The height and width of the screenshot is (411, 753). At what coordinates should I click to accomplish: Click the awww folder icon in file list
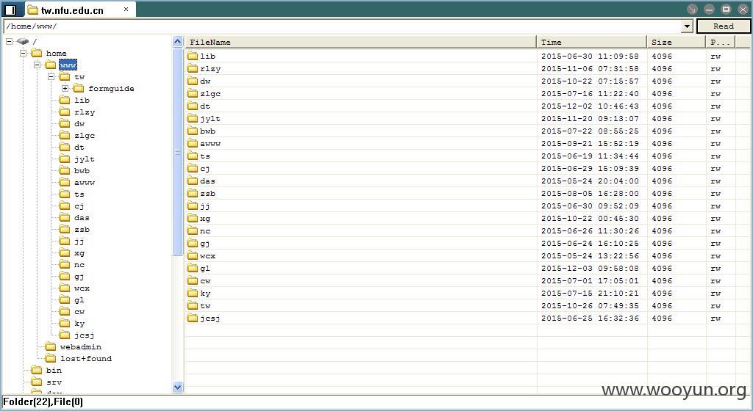(193, 143)
